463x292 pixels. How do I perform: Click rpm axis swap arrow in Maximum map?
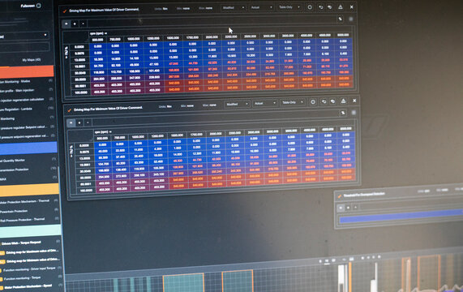coord(105,33)
